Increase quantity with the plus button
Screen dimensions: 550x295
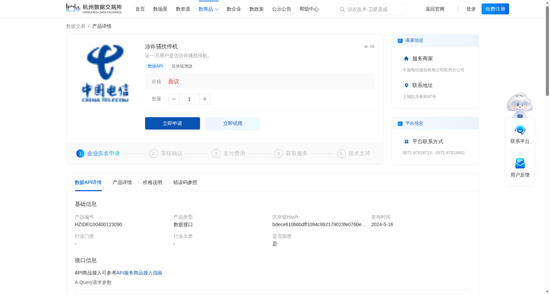[205, 99]
